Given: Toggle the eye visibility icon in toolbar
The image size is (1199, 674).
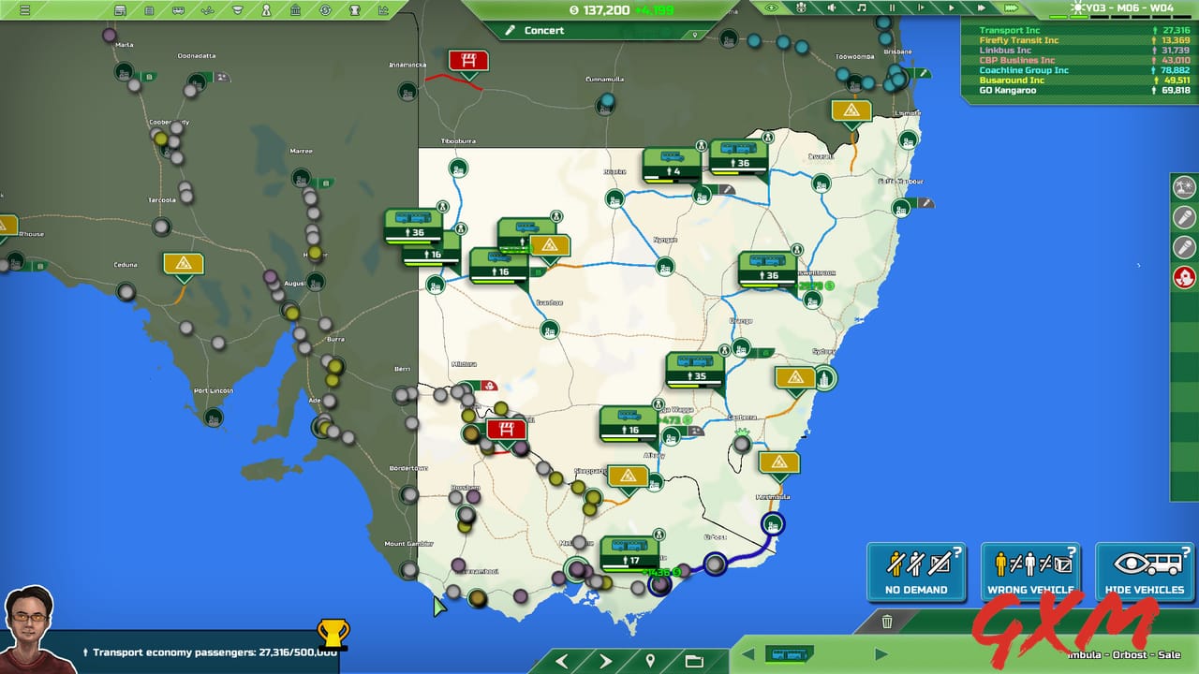Looking at the screenshot, I should tap(771, 7).
